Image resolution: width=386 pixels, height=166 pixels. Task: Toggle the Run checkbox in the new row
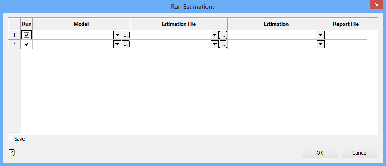[27, 44]
